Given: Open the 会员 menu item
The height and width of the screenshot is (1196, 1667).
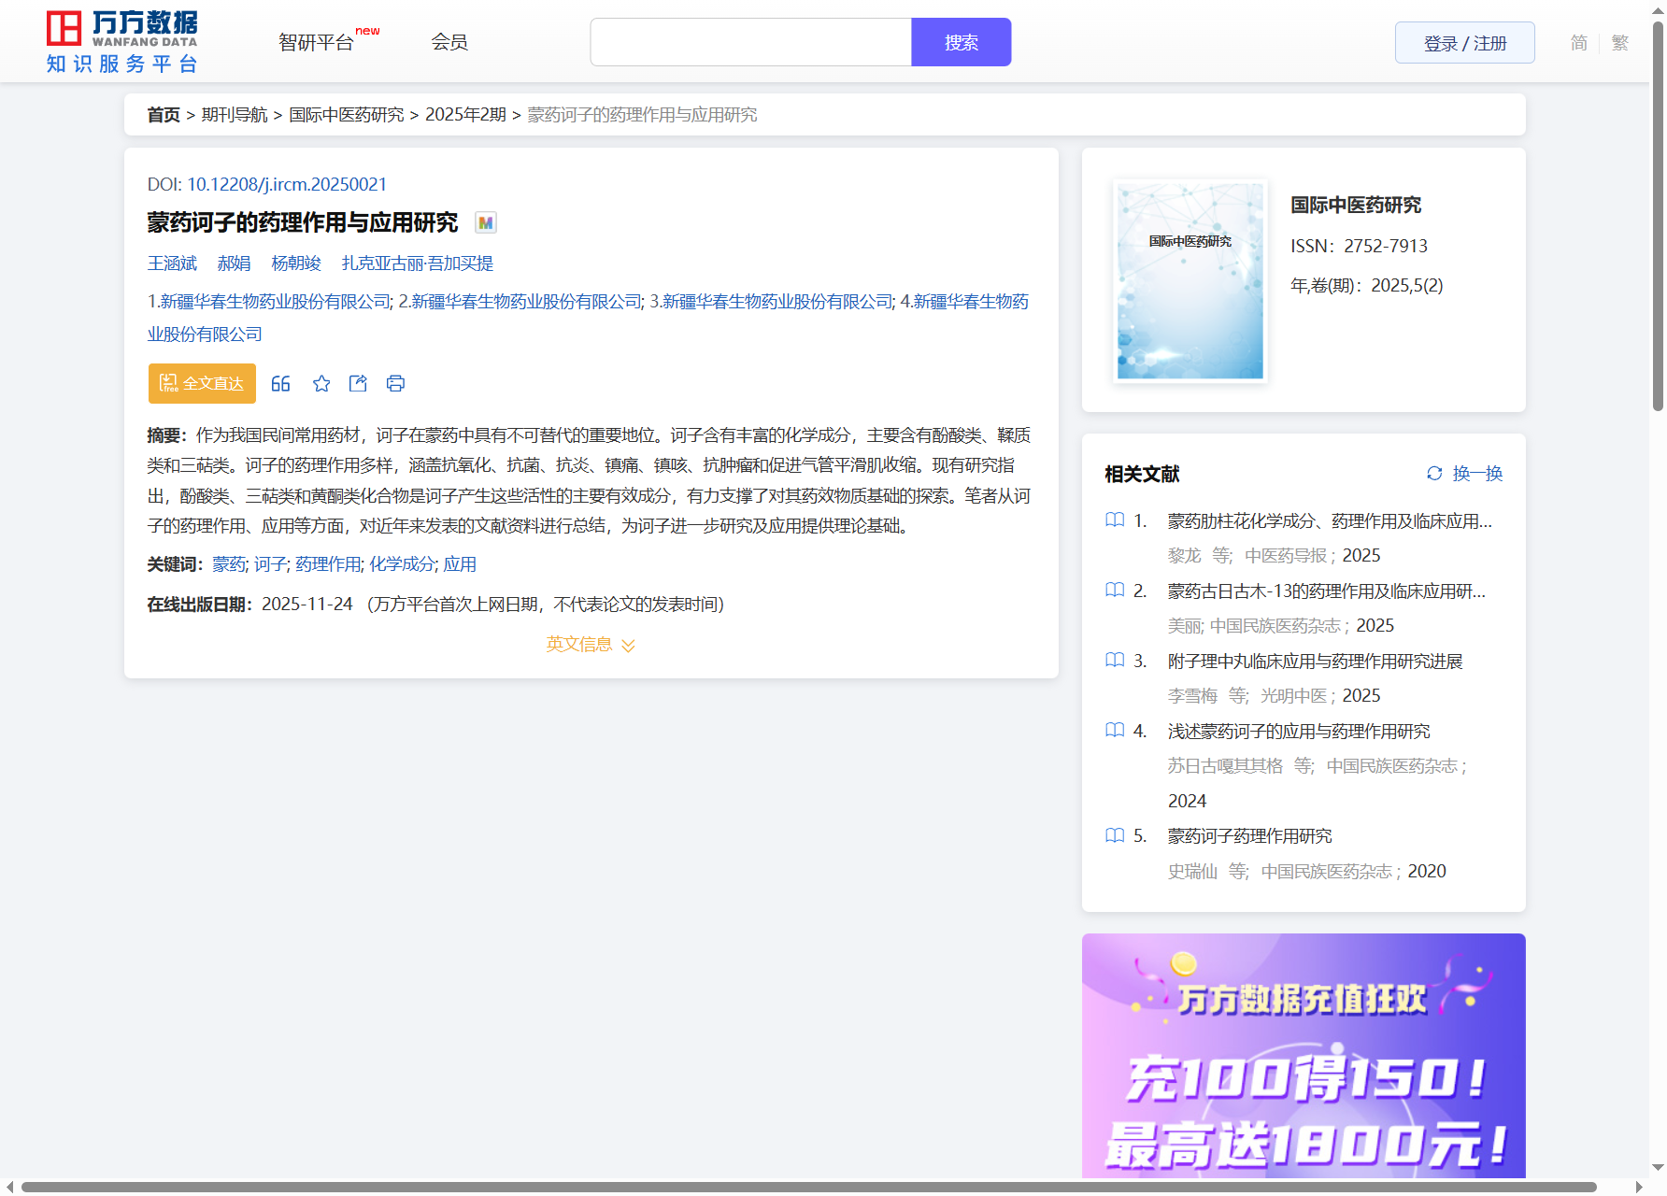Looking at the screenshot, I should [x=449, y=42].
